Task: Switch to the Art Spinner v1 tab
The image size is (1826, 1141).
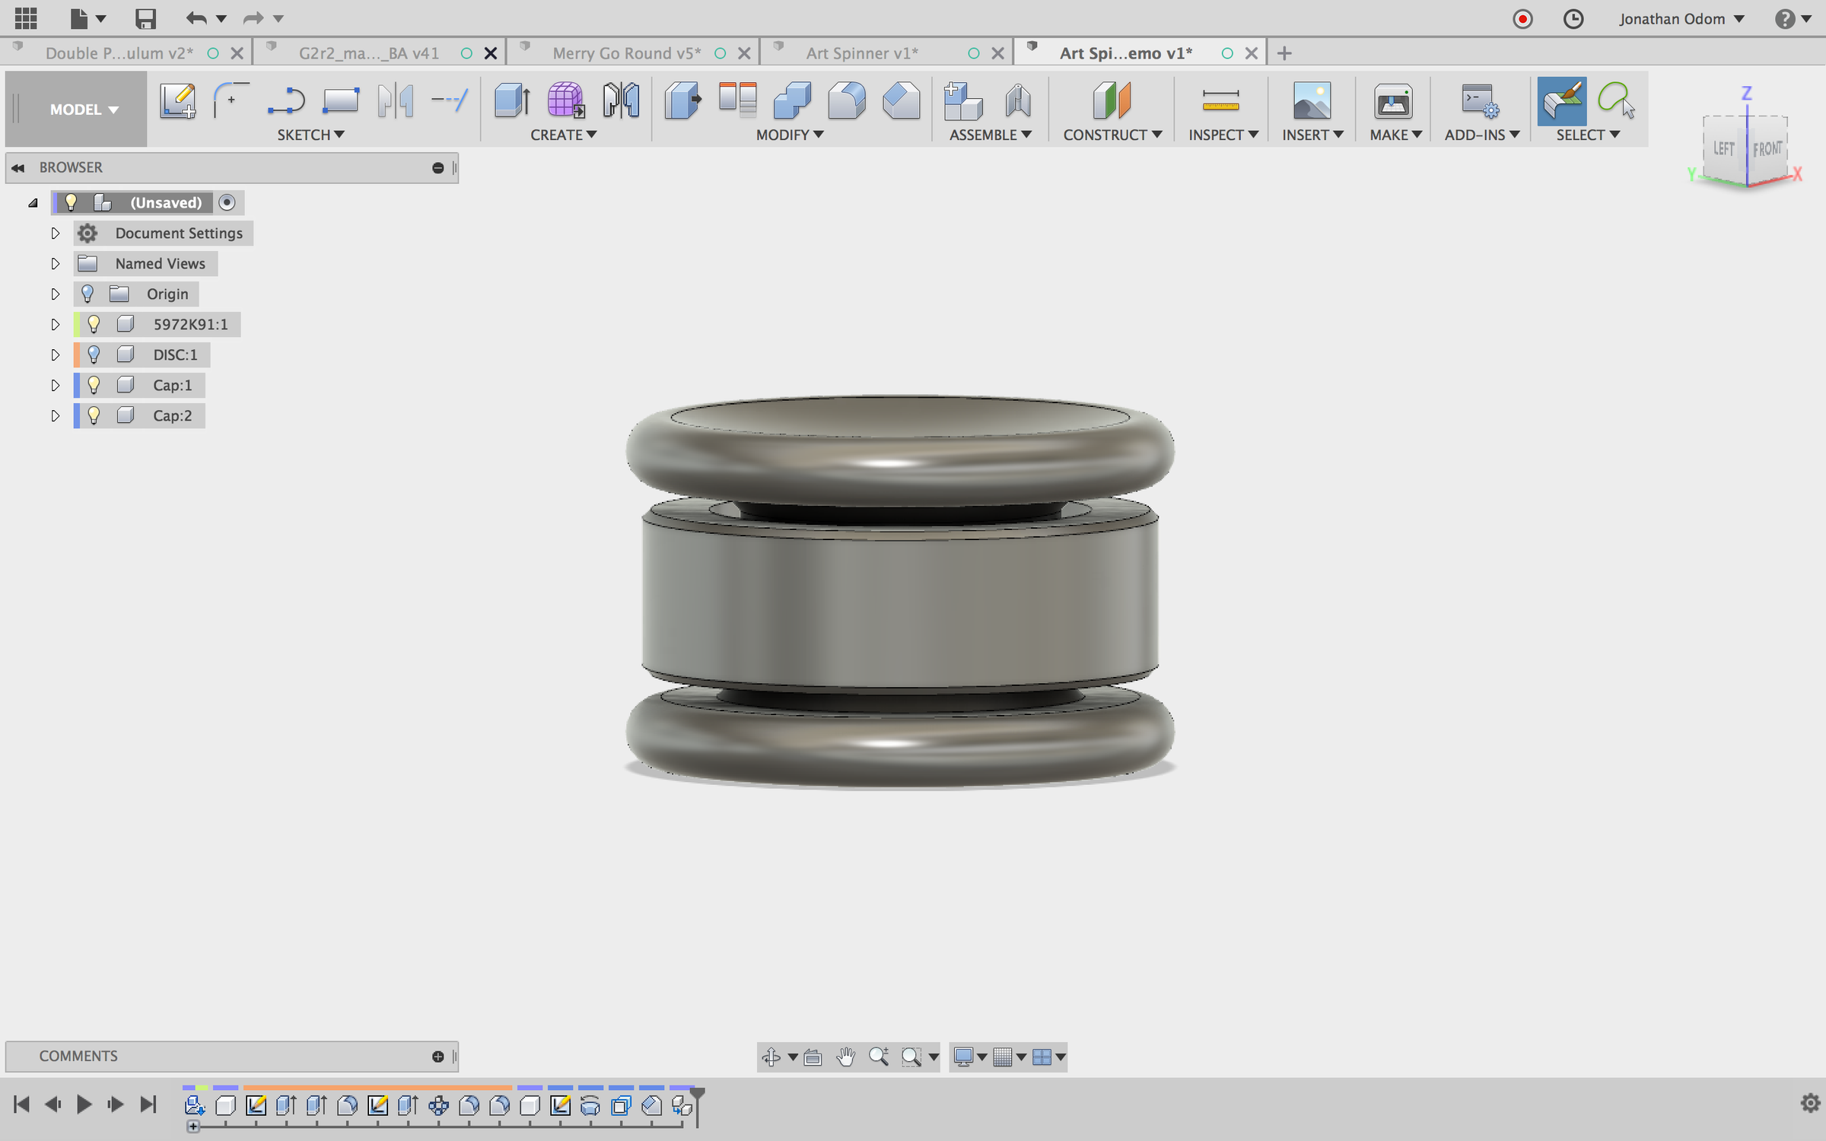Action: (862, 53)
